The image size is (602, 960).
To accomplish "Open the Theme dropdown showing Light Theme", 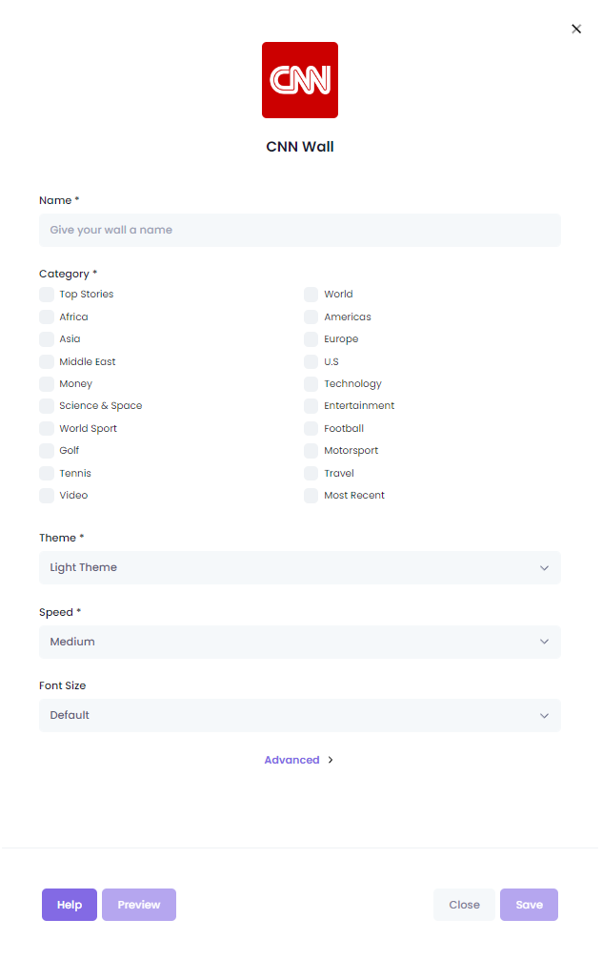I will (x=300, y=567).
